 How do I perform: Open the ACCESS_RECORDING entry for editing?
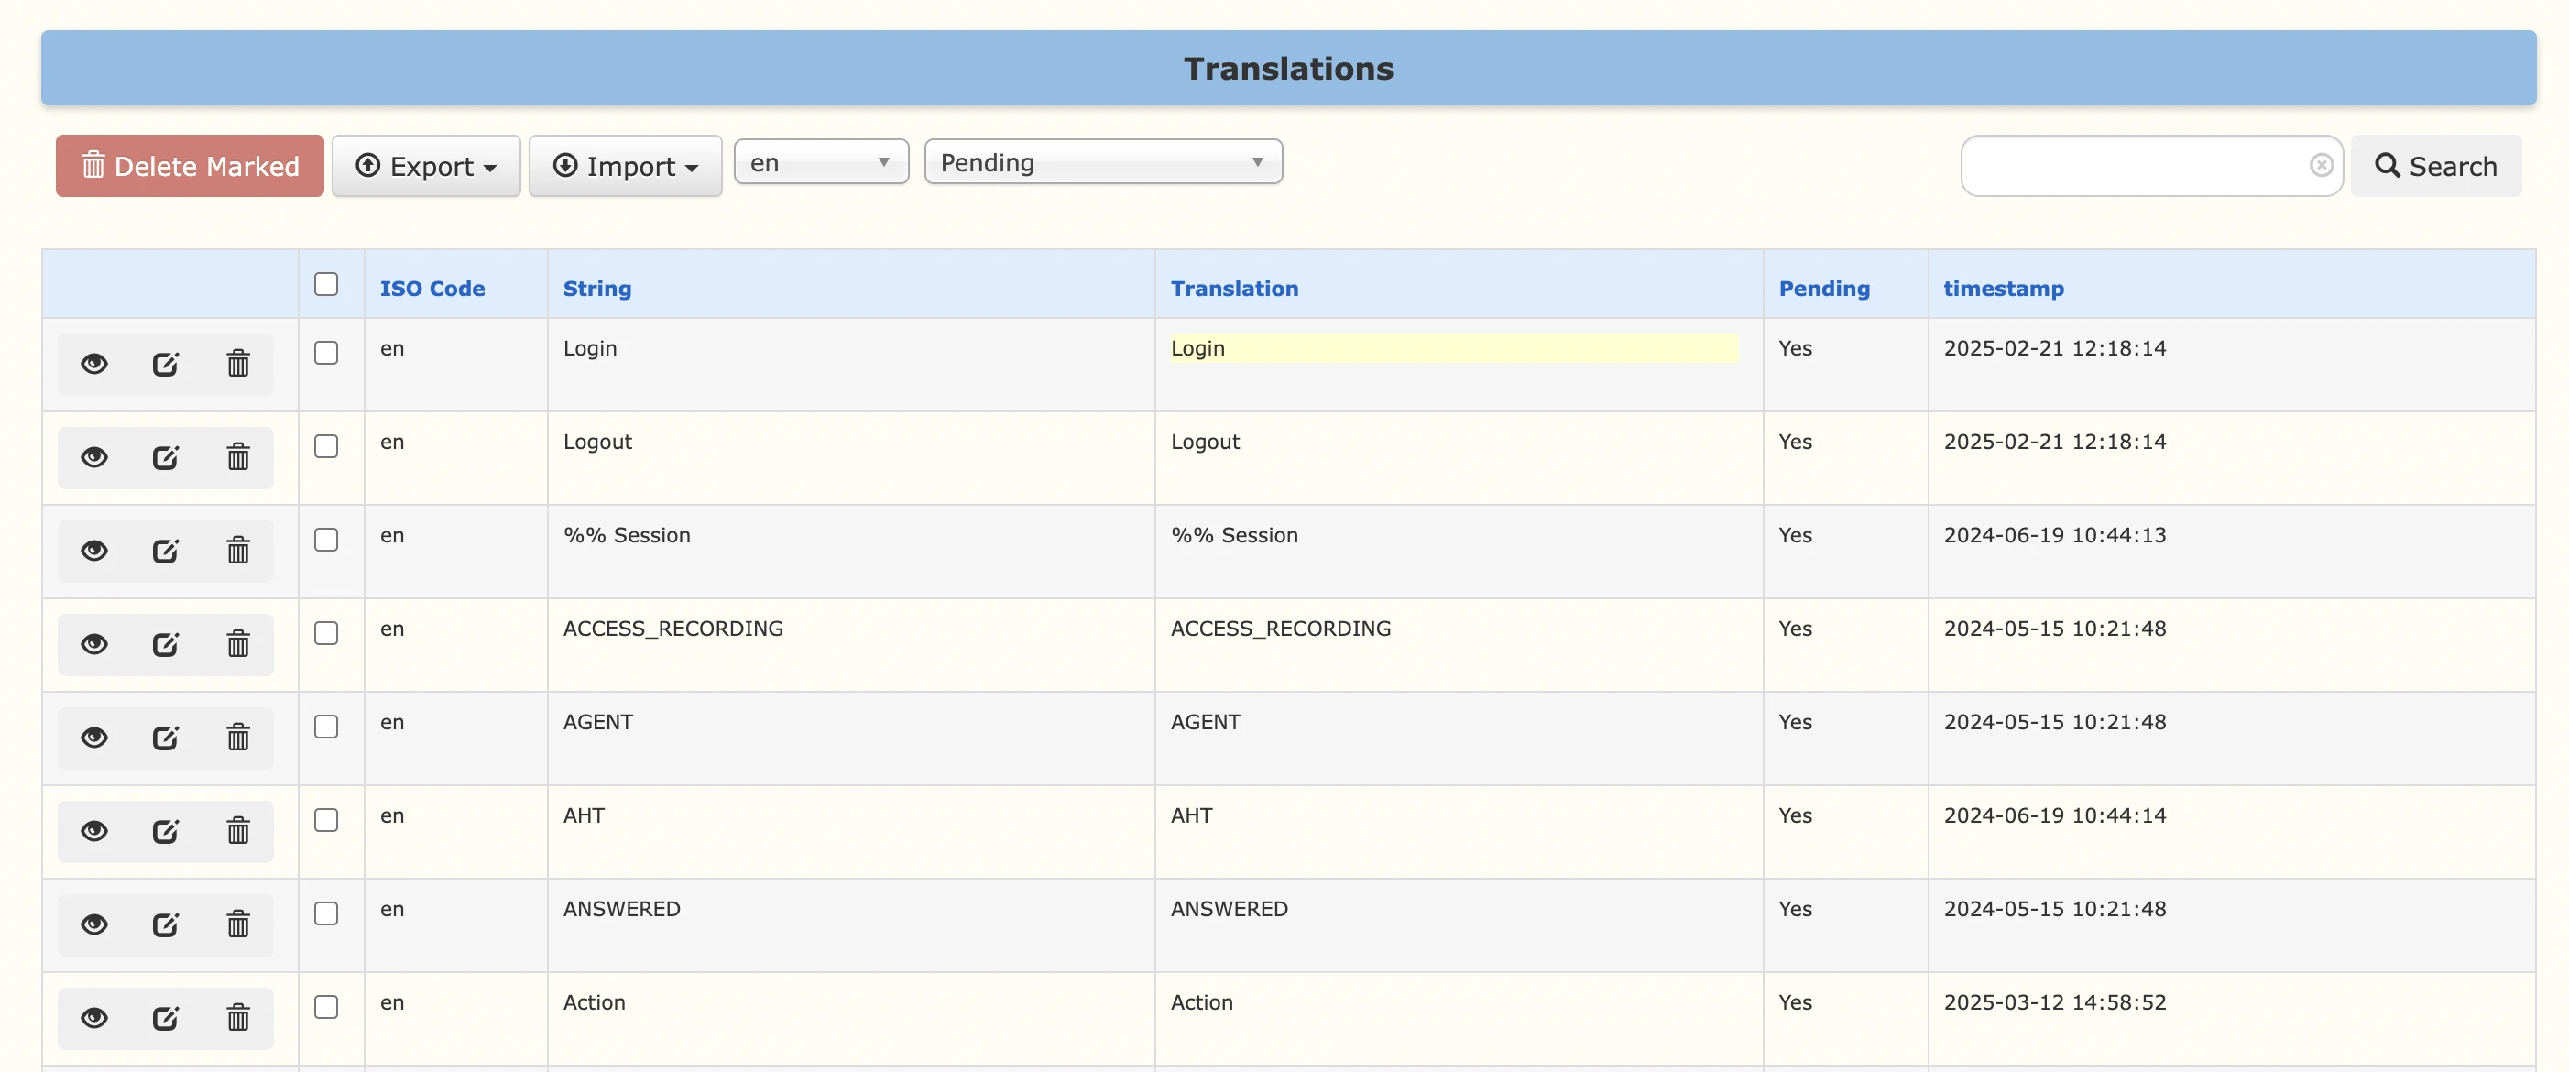pyautogui.click(x=166, y=643)
